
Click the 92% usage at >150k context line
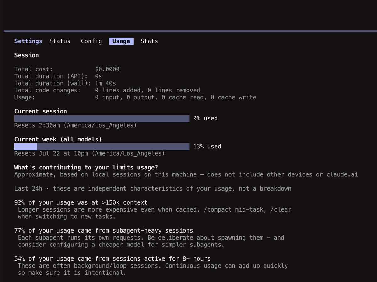coord(81,203)
